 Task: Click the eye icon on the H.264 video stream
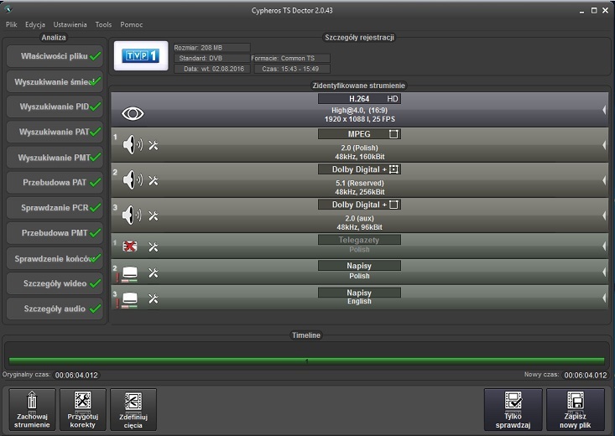[133, 112]
